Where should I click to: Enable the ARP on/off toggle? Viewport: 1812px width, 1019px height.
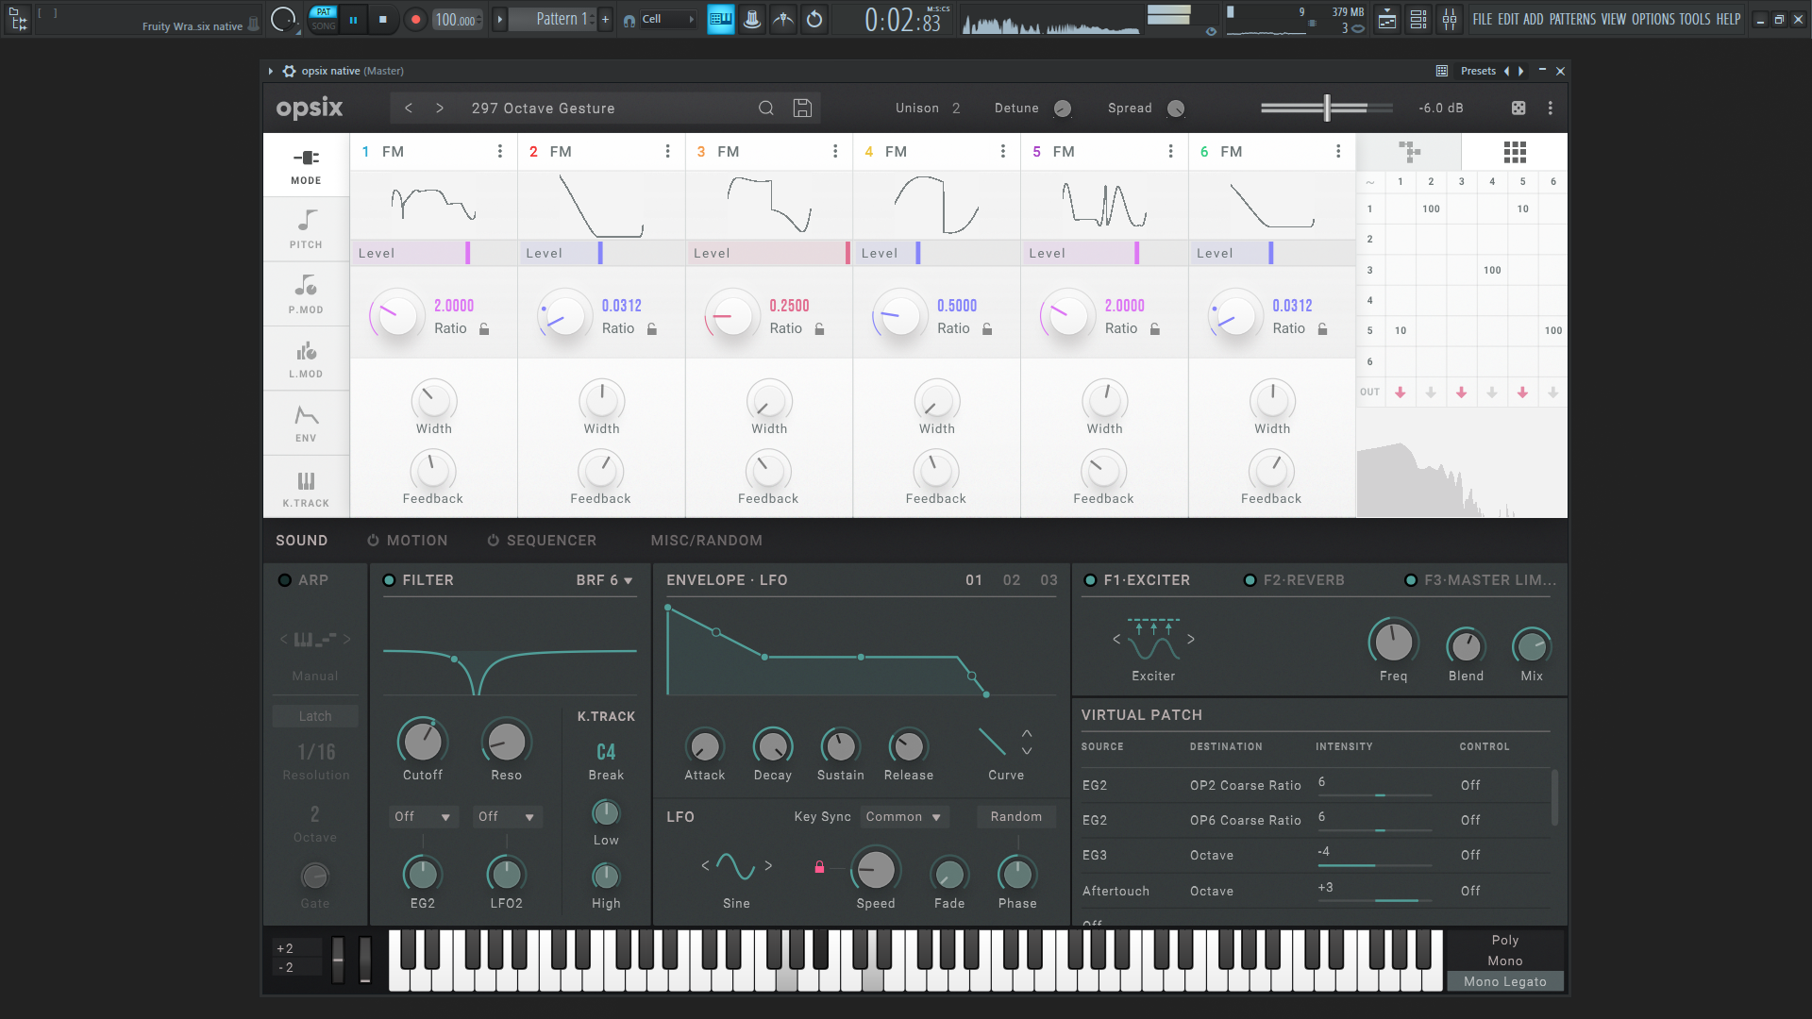pyautogui.click(x=284, y=580)
